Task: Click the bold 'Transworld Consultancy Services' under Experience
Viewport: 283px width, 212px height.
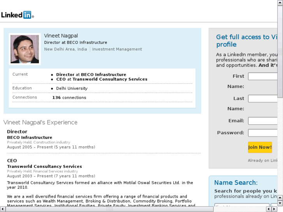Action: point(44,166)
